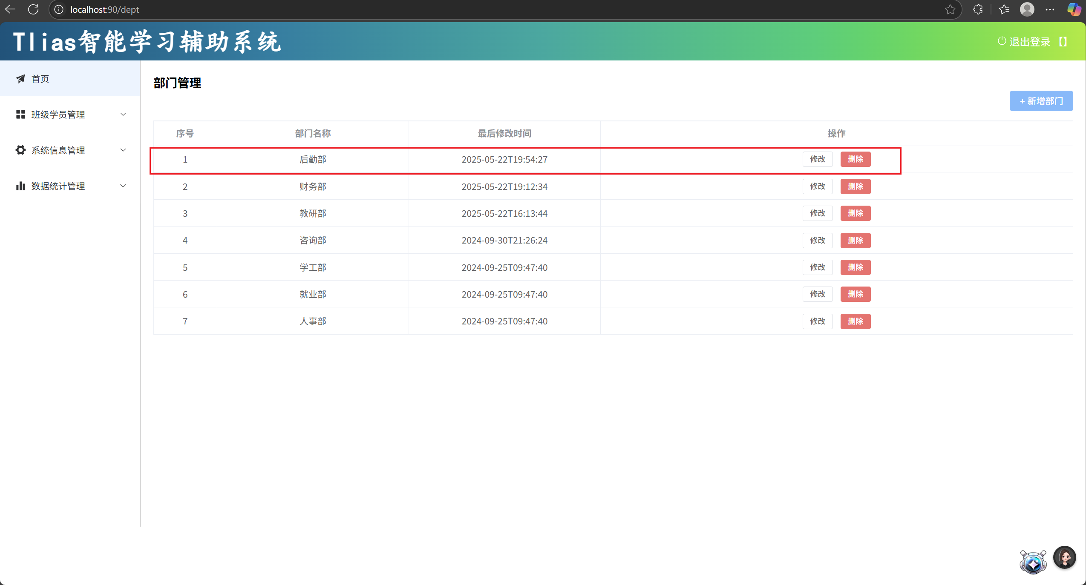Refresh the page with the reload icon
This screenshot has height=585, width=1086.
pyautogui.click(x=33, y=9)
